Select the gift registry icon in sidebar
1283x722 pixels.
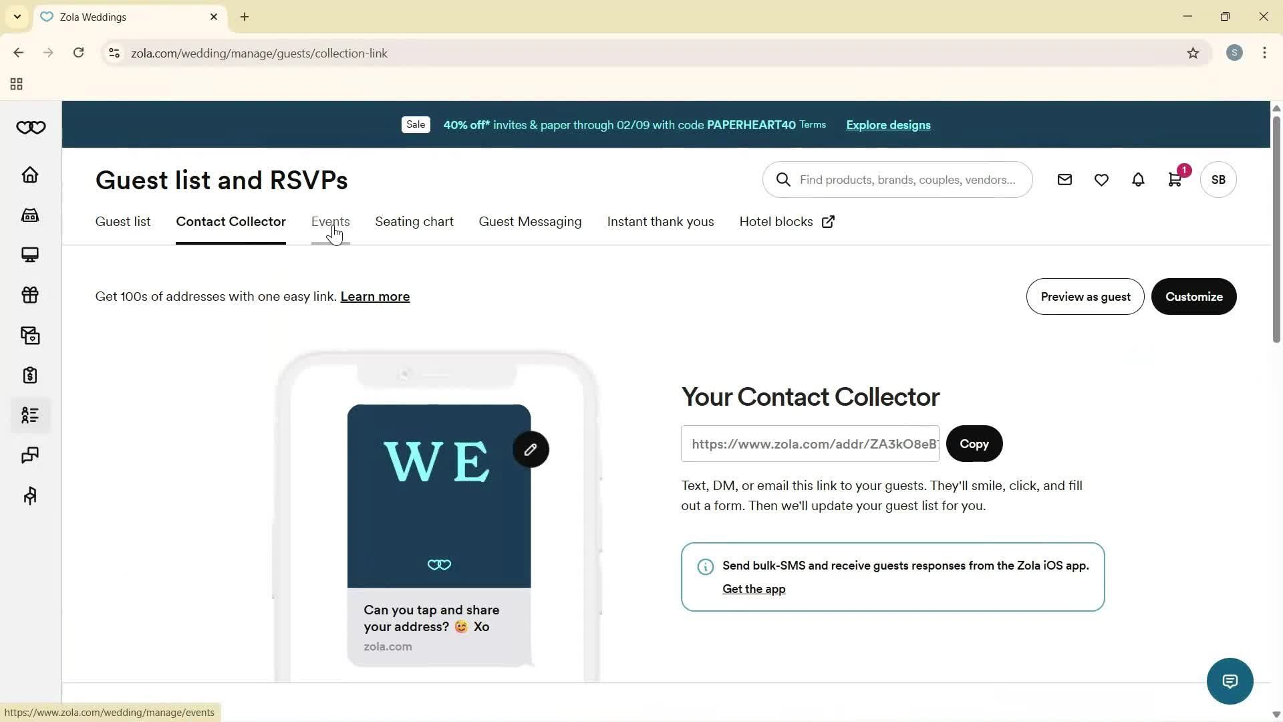click(29, 295)
